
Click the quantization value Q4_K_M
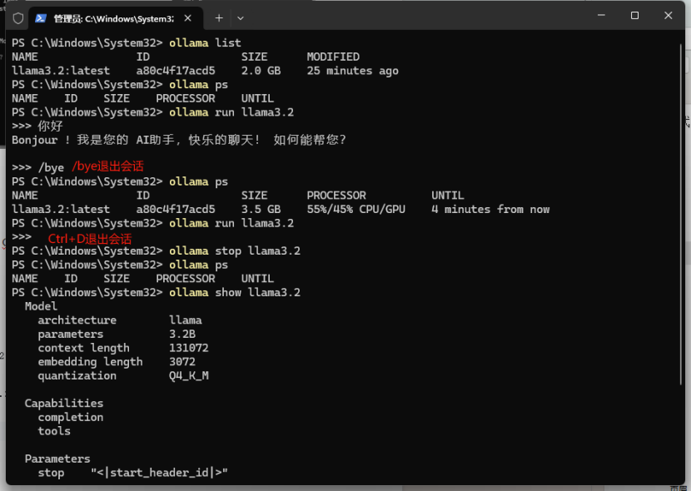click(x=190, y=375)
